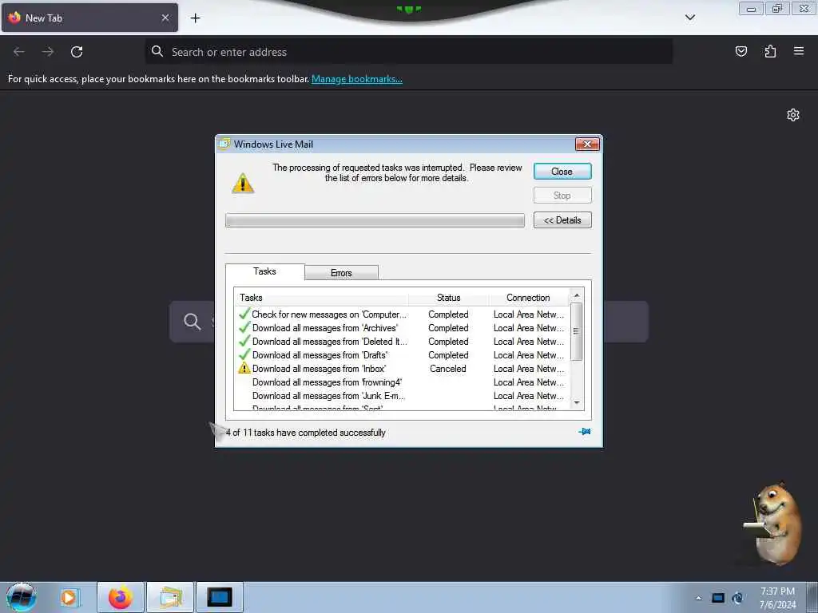Collapse the dialog with << Details button
Image resolution: width=818 pixels, height=613 pixels.
(562, 220)
